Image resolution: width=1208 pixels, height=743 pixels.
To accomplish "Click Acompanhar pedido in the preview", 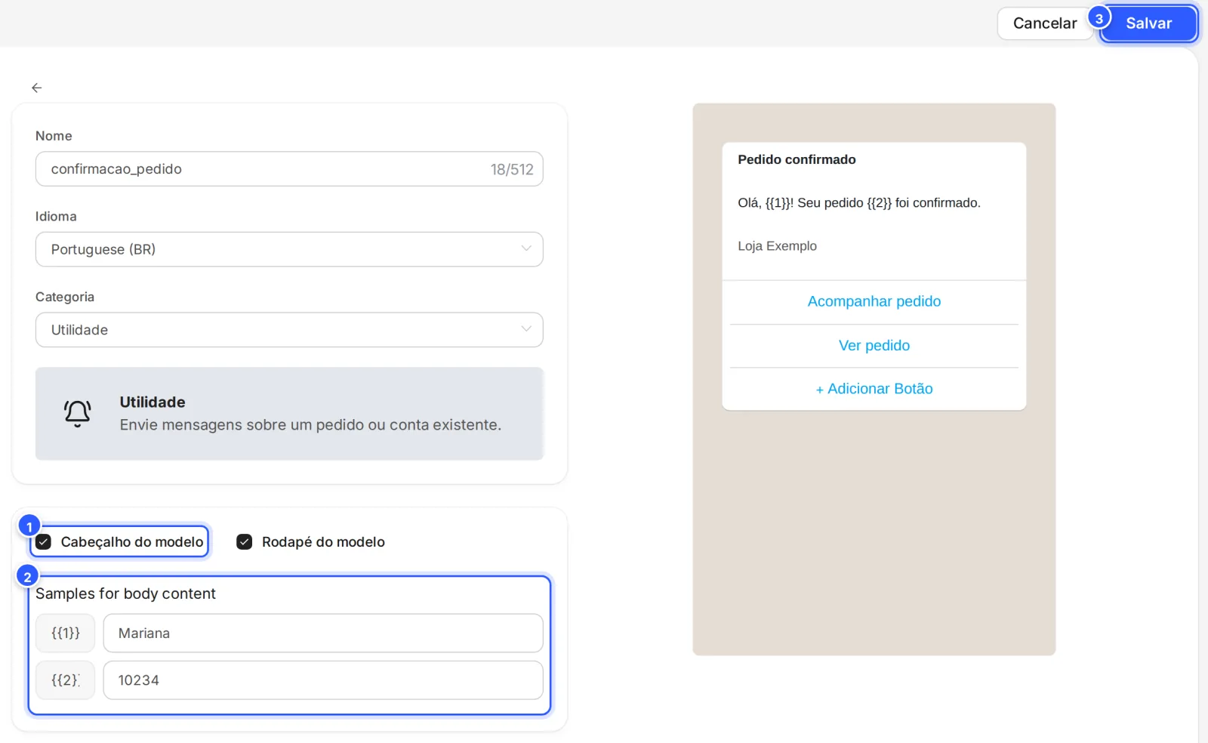I will pyautogui.click(x=874, y=301).
